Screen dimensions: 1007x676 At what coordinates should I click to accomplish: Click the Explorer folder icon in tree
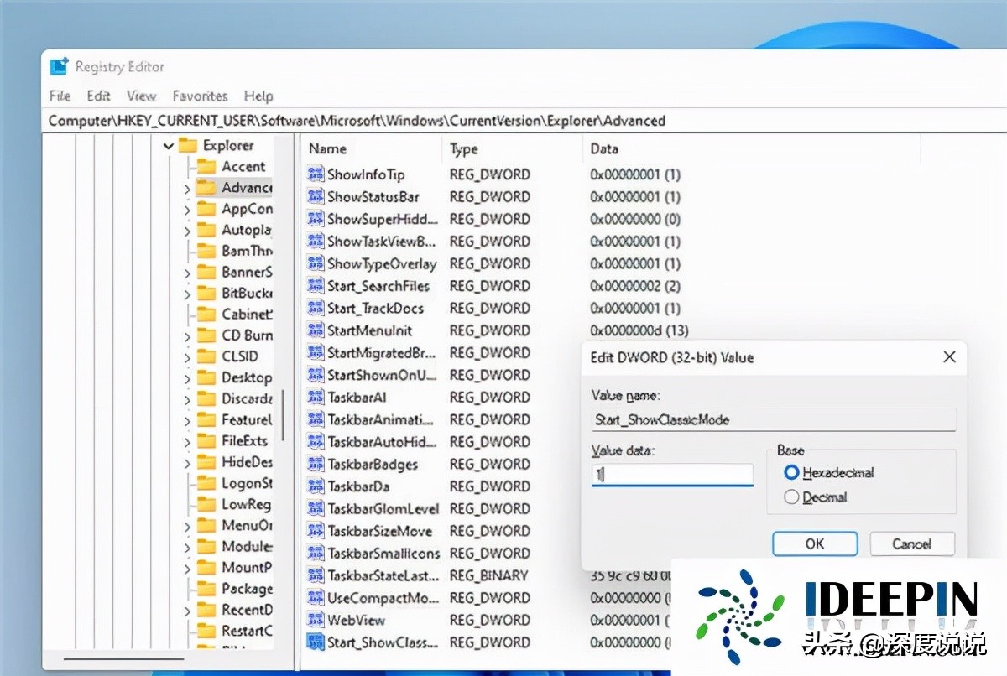[188, 145]
